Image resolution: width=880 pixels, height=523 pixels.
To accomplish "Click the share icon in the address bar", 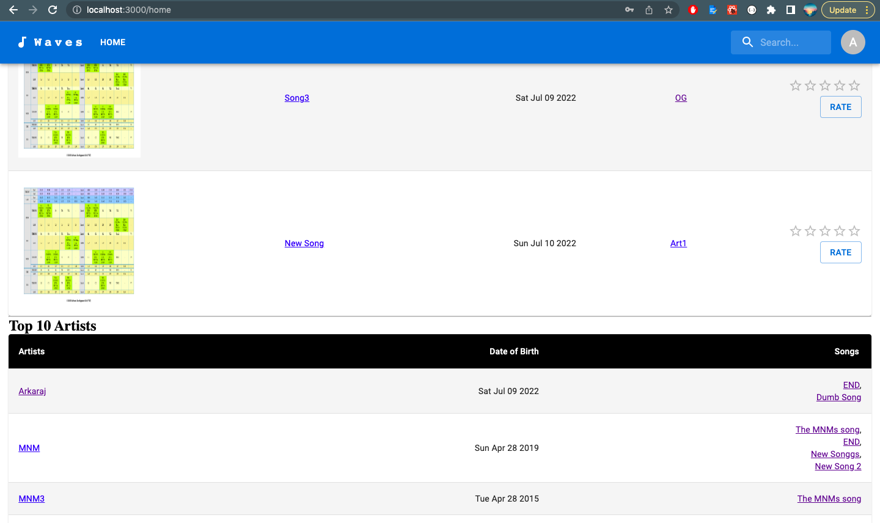I will [x=648, y=10].
